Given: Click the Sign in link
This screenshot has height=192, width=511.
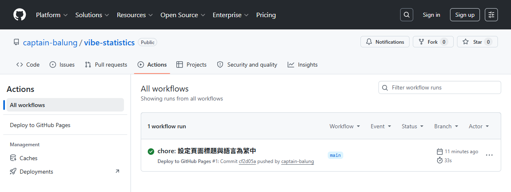Looking at the screenshot, I should [431, 15].
